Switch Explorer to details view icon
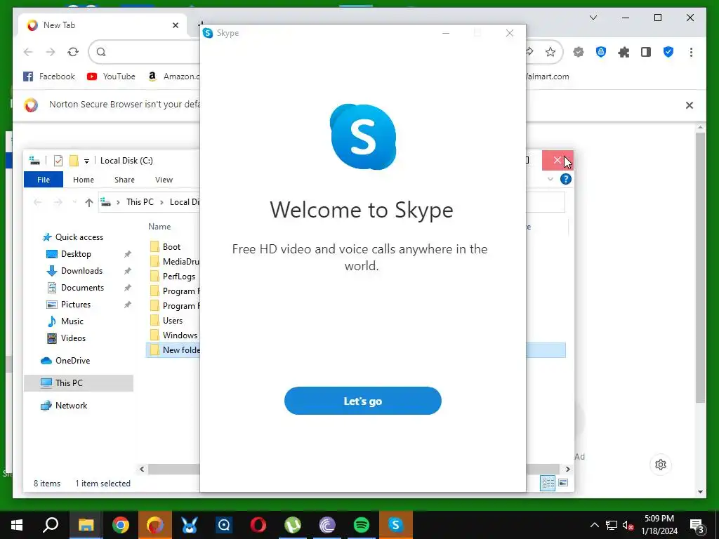The image size is (719, 539). pos(548,483)
